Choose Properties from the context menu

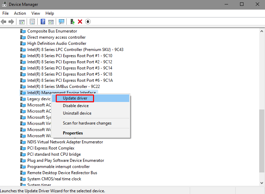tap(91, 133)
